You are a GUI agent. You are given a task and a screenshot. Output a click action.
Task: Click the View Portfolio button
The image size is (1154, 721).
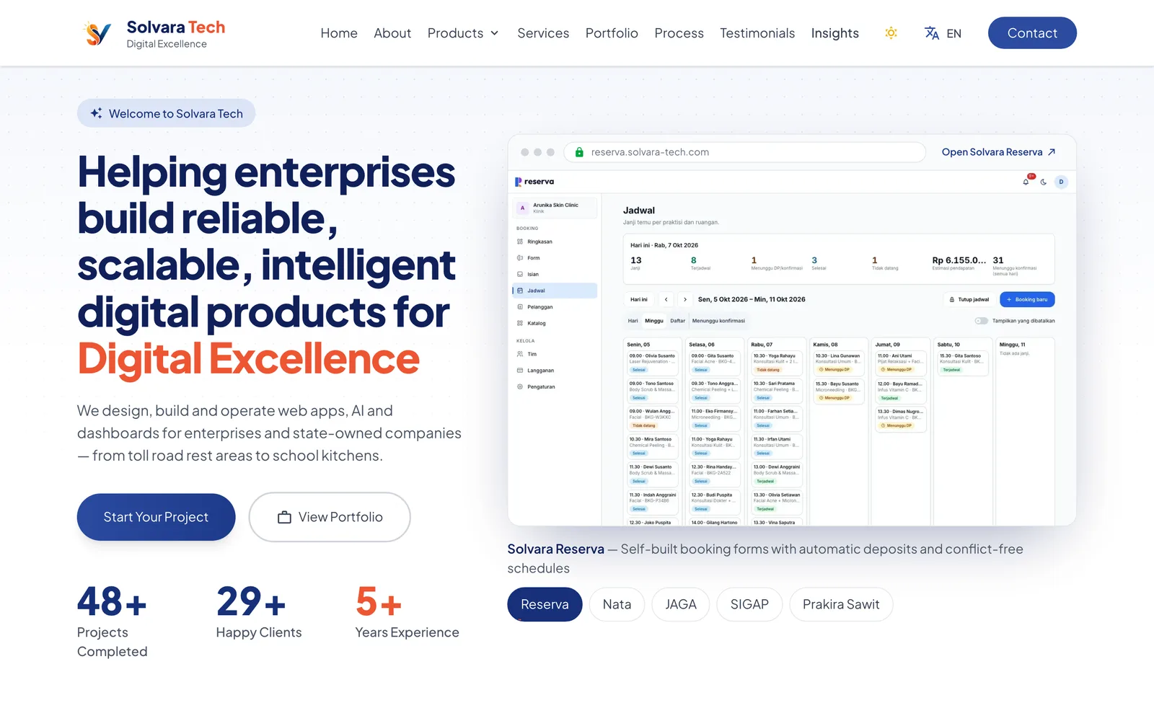(x=330, y=517)
